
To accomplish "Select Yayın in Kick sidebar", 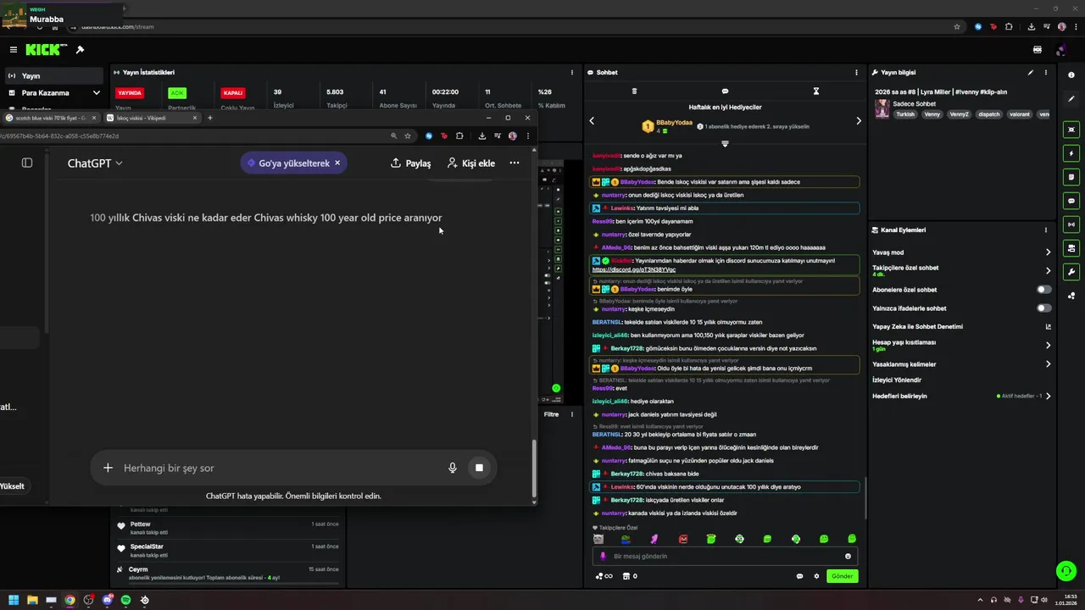I will pos(54,75).
